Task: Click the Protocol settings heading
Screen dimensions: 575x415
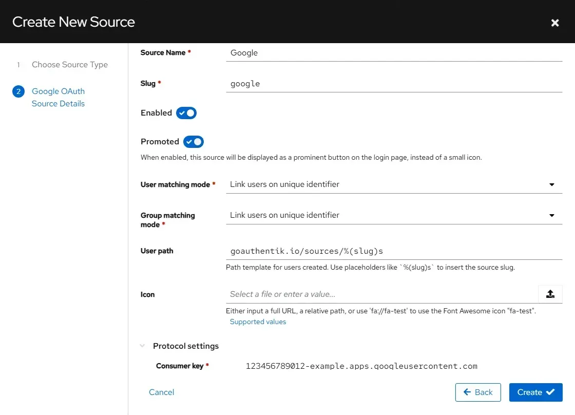Action: pos(185,346)
